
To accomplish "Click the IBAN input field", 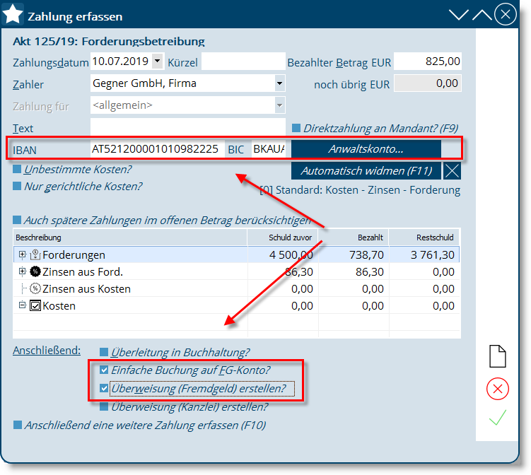I will pos(157,149).
